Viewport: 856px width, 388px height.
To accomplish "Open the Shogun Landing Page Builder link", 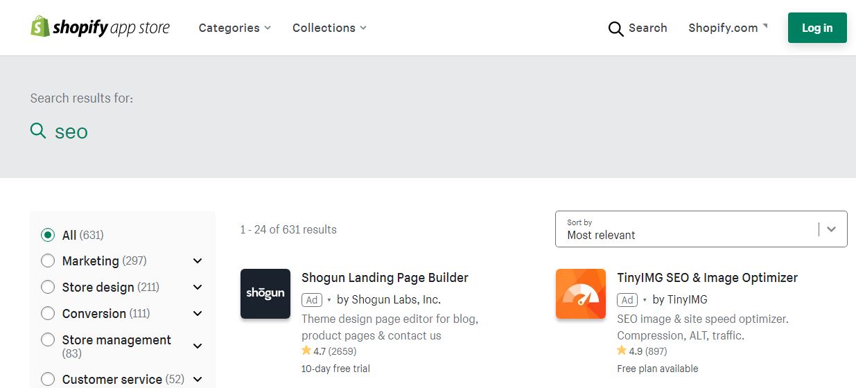I will 385,278.
